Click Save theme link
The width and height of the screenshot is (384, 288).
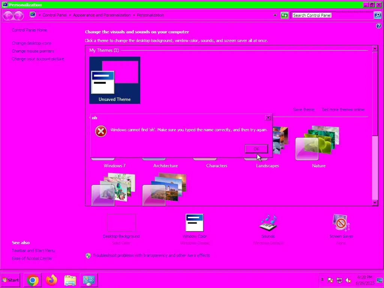pyautogui.click(x=303, y=109)
